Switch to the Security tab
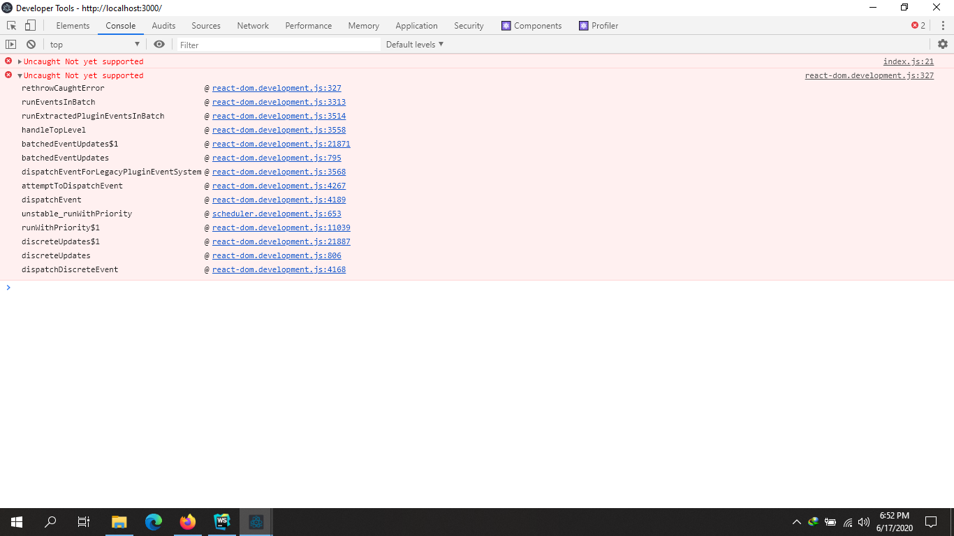The height and width of the screenshot is (536, 954). tap(469, 26)
